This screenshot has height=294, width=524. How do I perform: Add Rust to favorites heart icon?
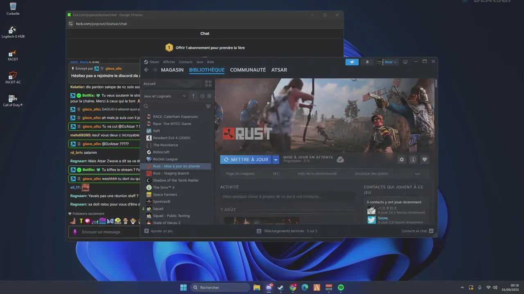coord(425,160)
